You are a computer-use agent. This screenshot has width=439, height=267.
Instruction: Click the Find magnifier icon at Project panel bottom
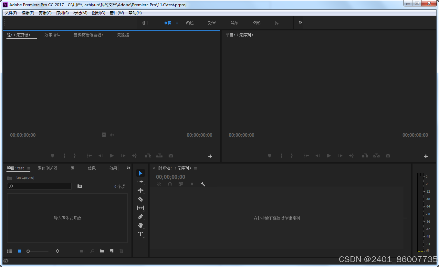[92, 251]
